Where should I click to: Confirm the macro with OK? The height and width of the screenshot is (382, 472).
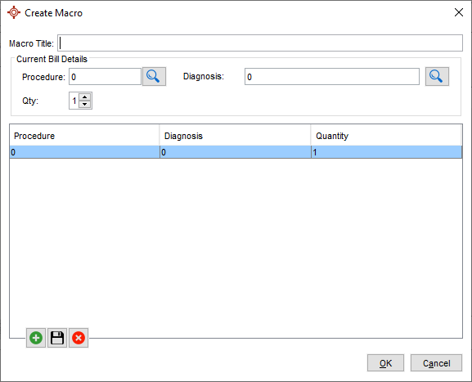[x=385, y=363]
